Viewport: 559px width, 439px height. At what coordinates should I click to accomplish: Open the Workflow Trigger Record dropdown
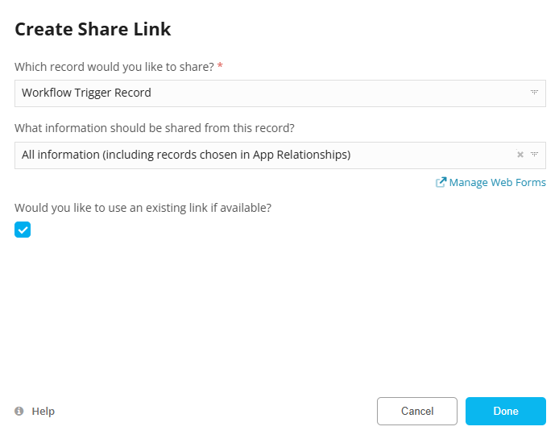click(x=274, y=93)
